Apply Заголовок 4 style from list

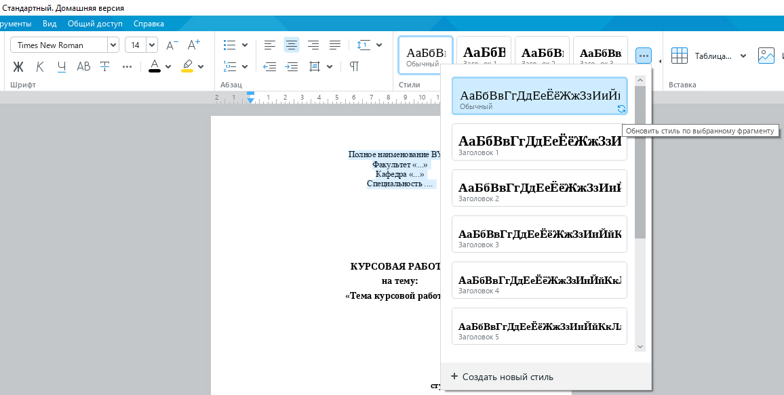coord(539,280)
